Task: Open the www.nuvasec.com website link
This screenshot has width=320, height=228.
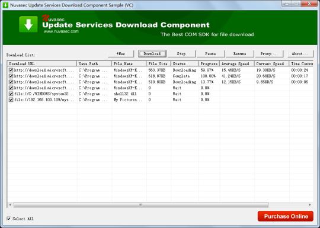Action: [61, 31]
